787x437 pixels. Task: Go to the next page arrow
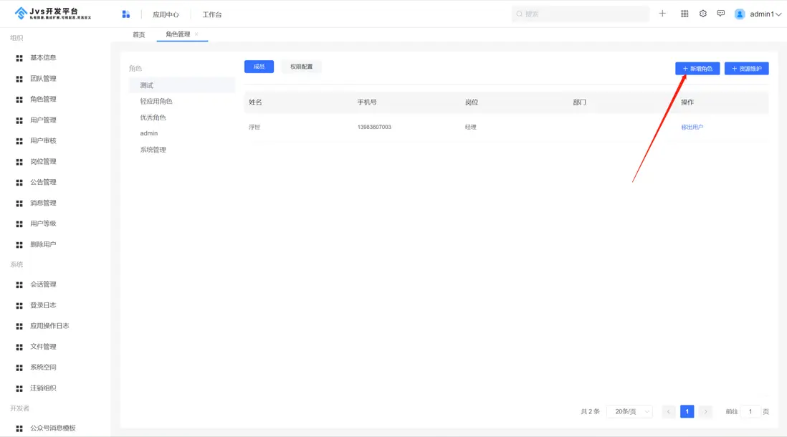coord(705,411)
